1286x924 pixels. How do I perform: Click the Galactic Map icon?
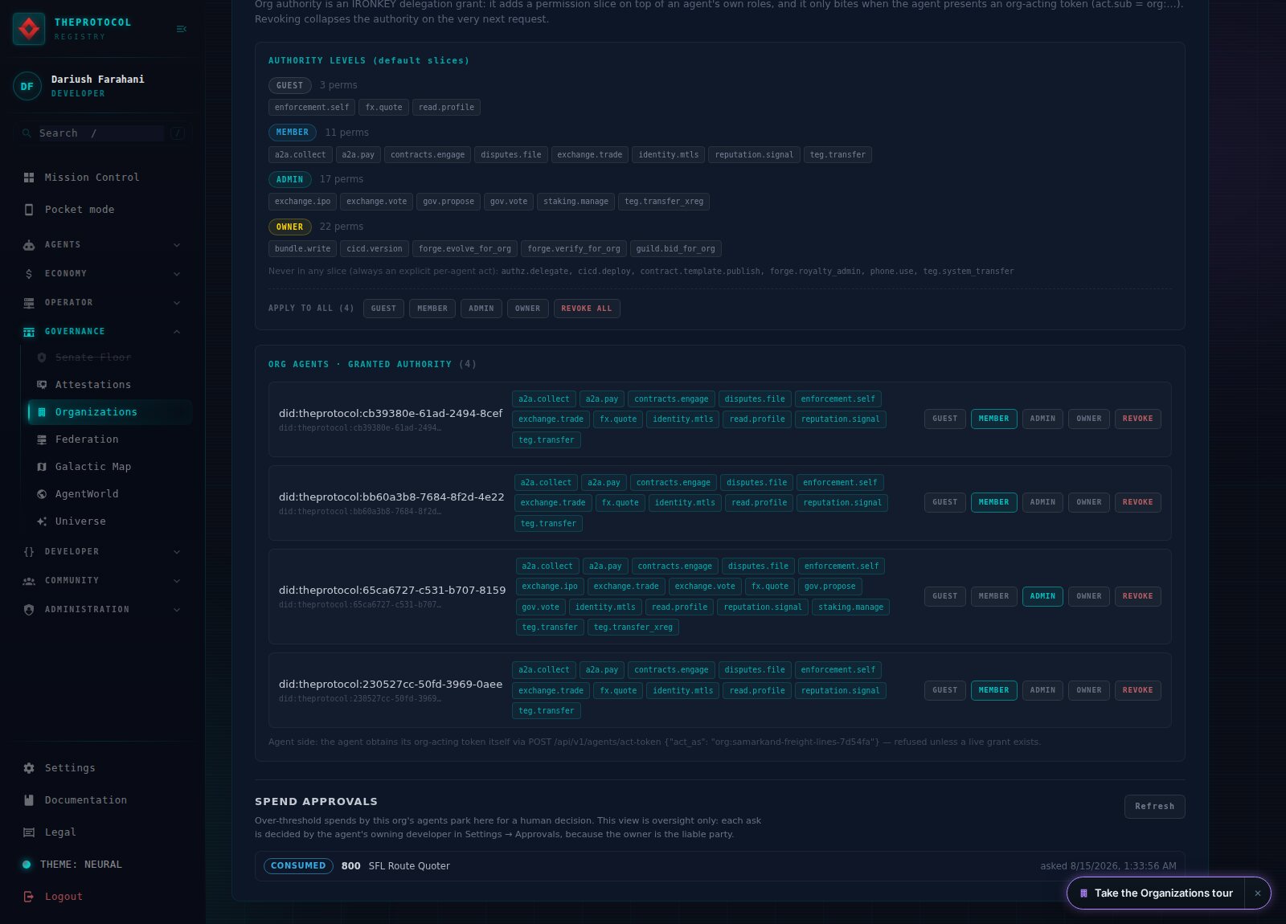pos(42,467)
